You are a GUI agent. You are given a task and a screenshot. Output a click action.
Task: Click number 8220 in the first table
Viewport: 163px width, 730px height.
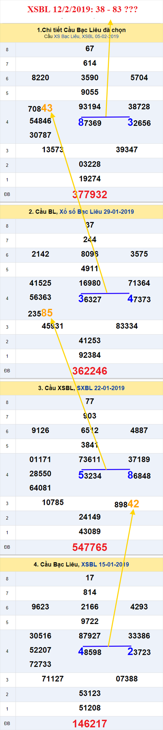[40, 78]
